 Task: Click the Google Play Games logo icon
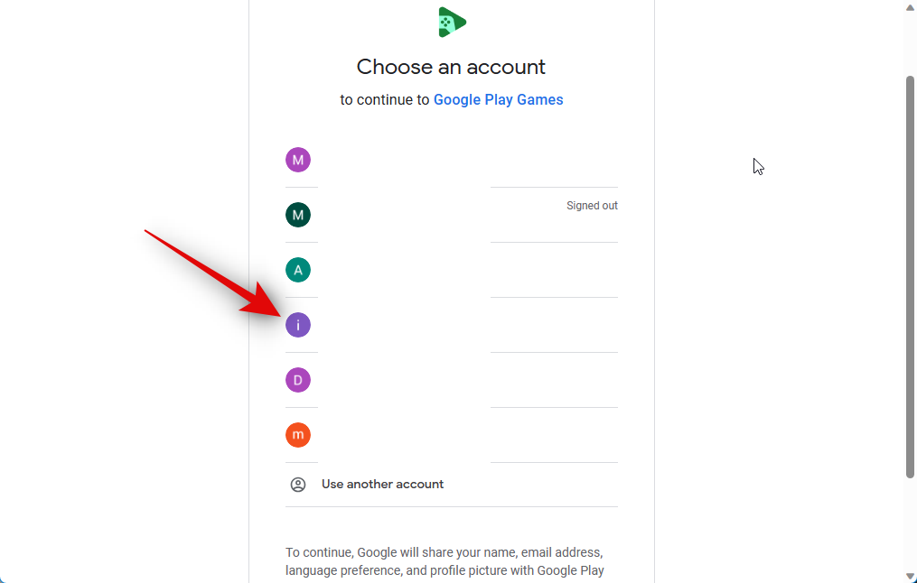[x=452, y=22]
